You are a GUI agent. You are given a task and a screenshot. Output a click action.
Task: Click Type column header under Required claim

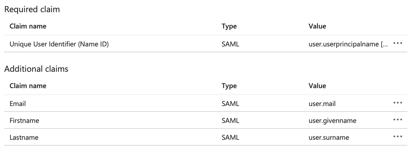tap(229, 26)
